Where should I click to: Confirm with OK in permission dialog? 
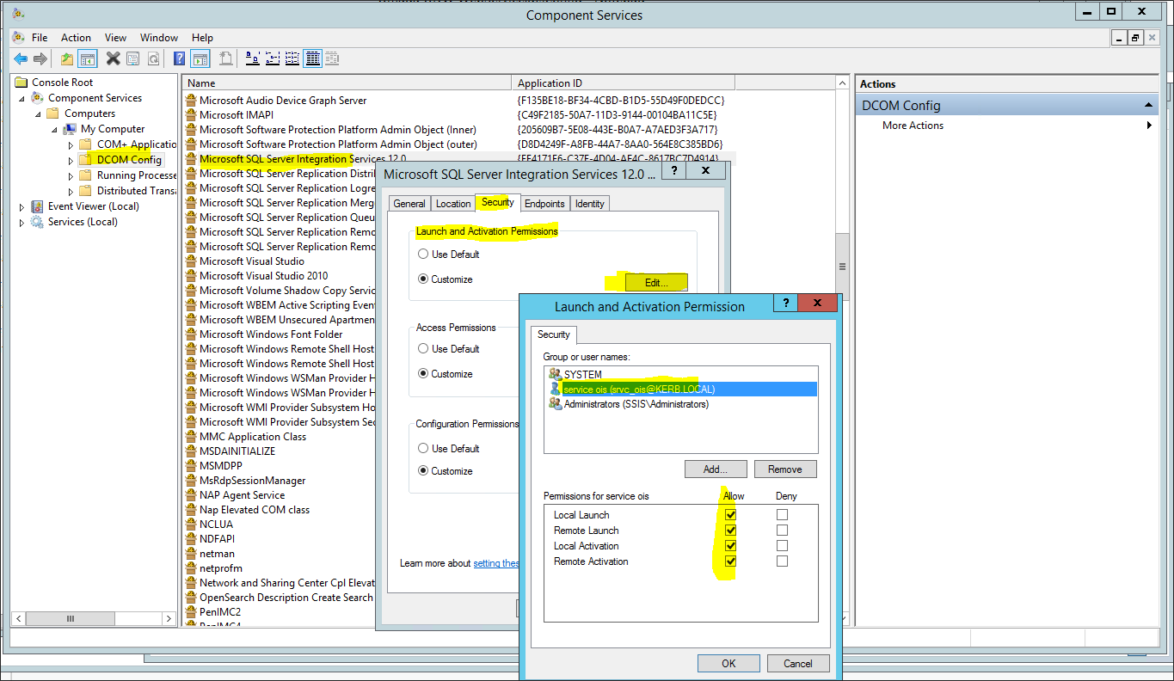pos(728,663)
